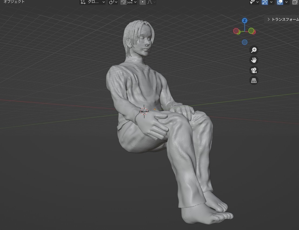Click the green axis ball on the navigation gizmo
299x230 pixels.
pos(251,30)
